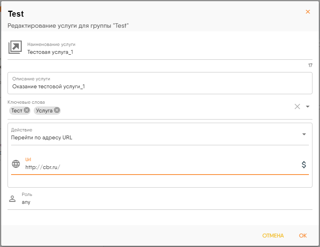Select the "Тест" keyword chip label
This screenshot has height=247, width=320.
pyautogui.click(x=17, y=110)
